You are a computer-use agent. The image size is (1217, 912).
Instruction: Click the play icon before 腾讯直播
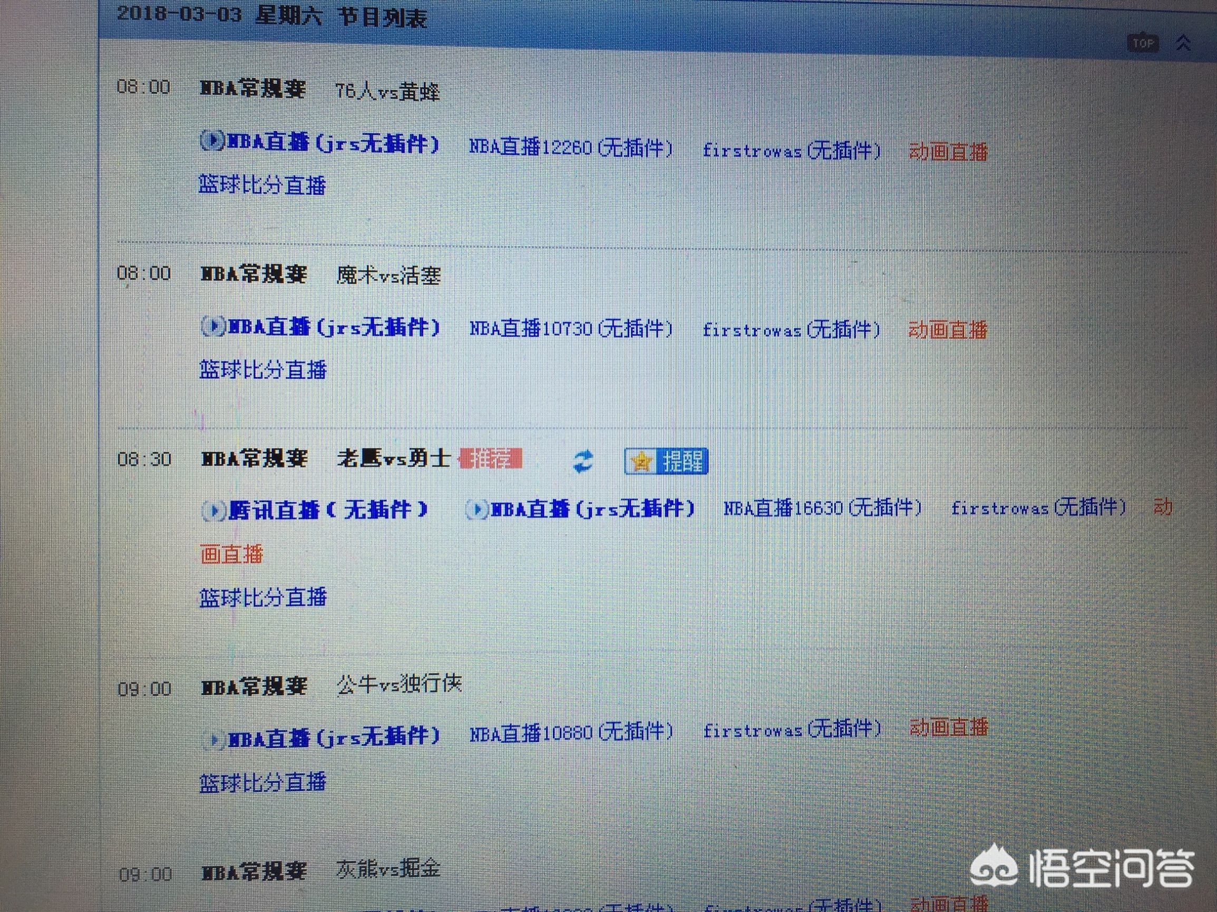point(213,511)
